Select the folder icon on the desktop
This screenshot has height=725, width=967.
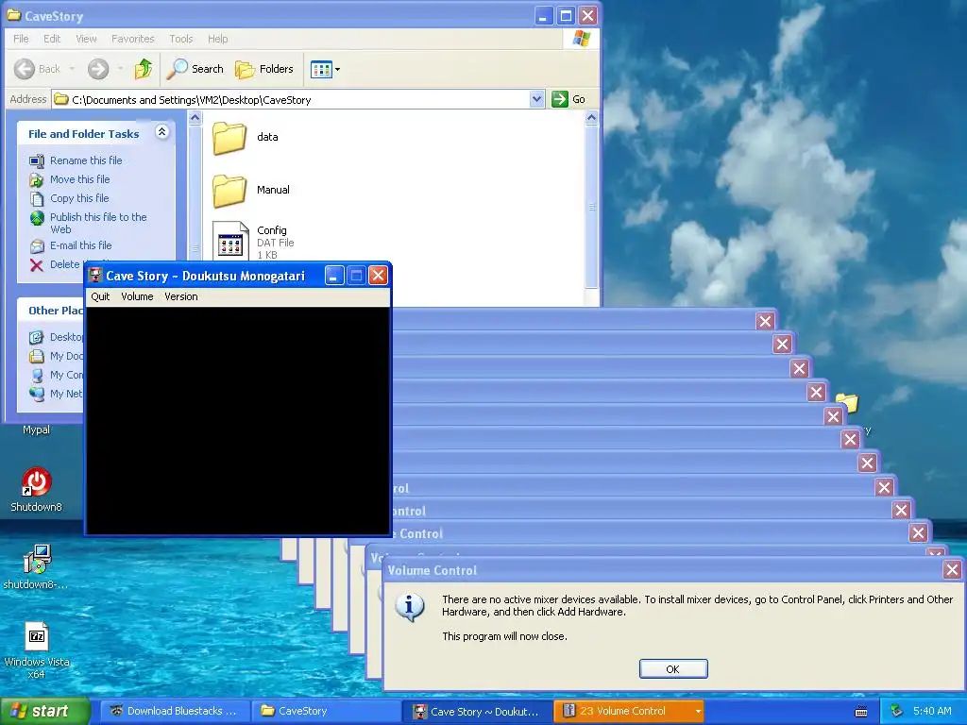pyautogui.click(x=848, y=403)
